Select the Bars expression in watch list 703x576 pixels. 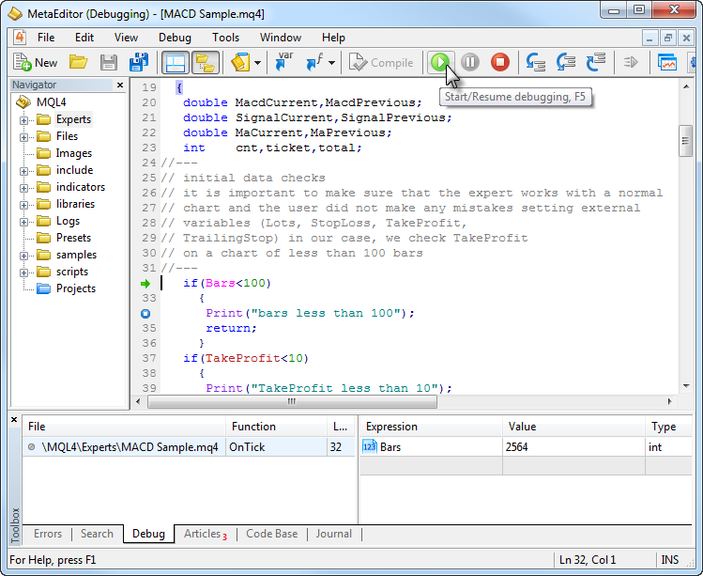pos(390,447)
